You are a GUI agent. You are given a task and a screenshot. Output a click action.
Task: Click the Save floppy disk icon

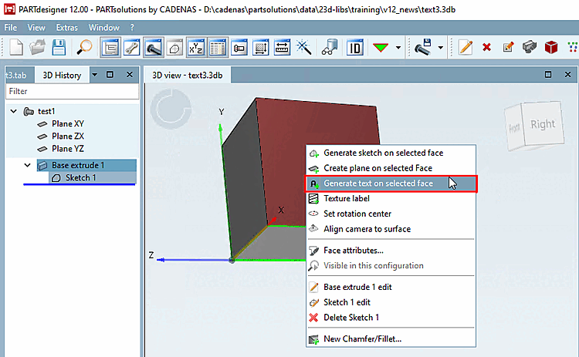point(59,48)
